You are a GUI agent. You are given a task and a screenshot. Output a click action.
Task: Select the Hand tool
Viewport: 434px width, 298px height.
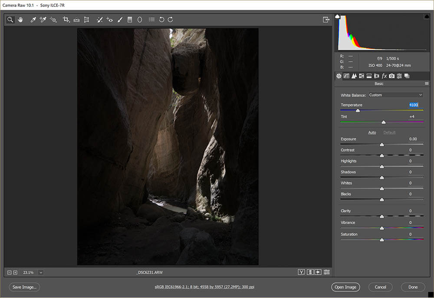(20, 19)
